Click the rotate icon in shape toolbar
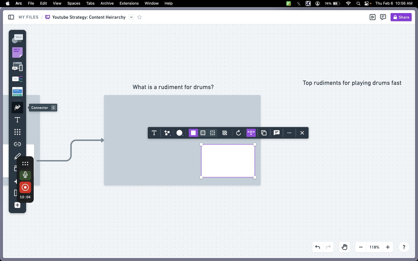The image size is (418, 261). 238,133
